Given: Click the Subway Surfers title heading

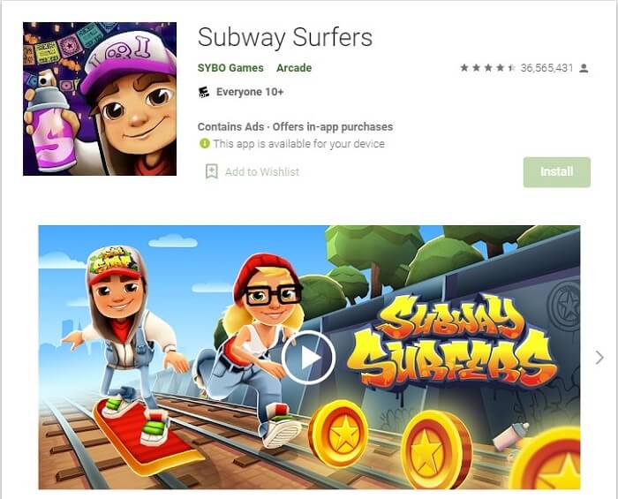Looking at the screenshot, I should click(x=285, y=38).
